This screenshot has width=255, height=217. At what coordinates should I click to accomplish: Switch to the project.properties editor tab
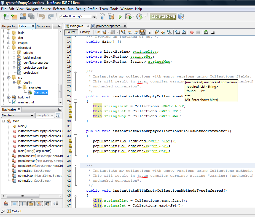point(108,26)
